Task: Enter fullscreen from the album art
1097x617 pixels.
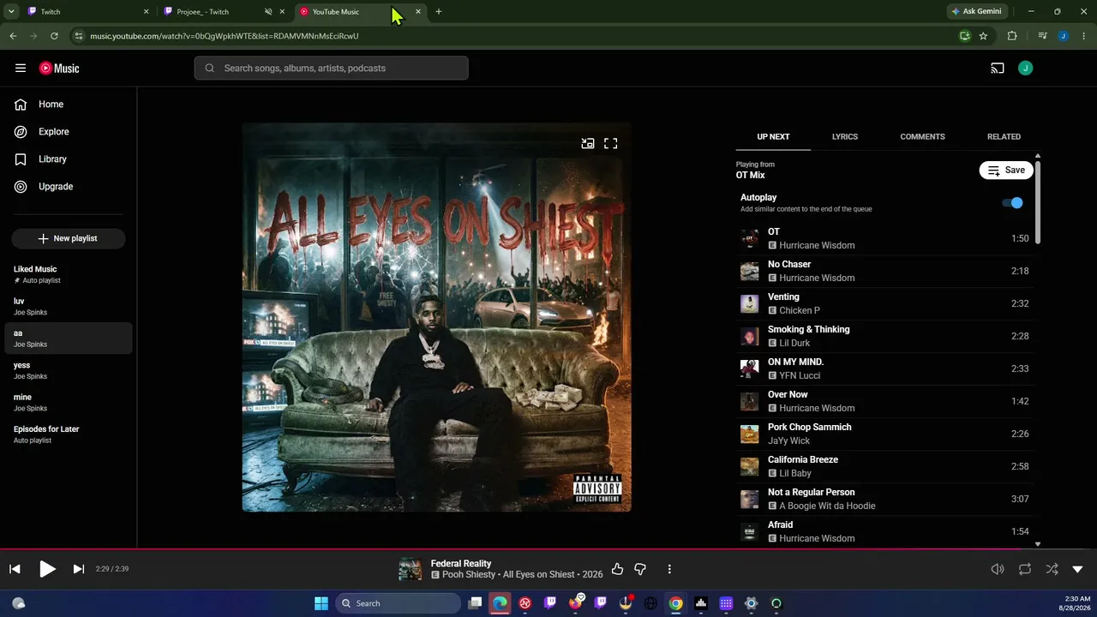Action: 611,144
